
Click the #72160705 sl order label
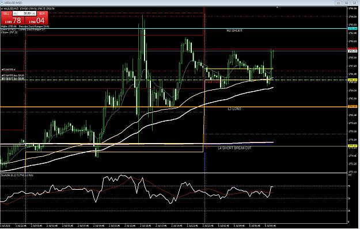click(x=9, y=69)
